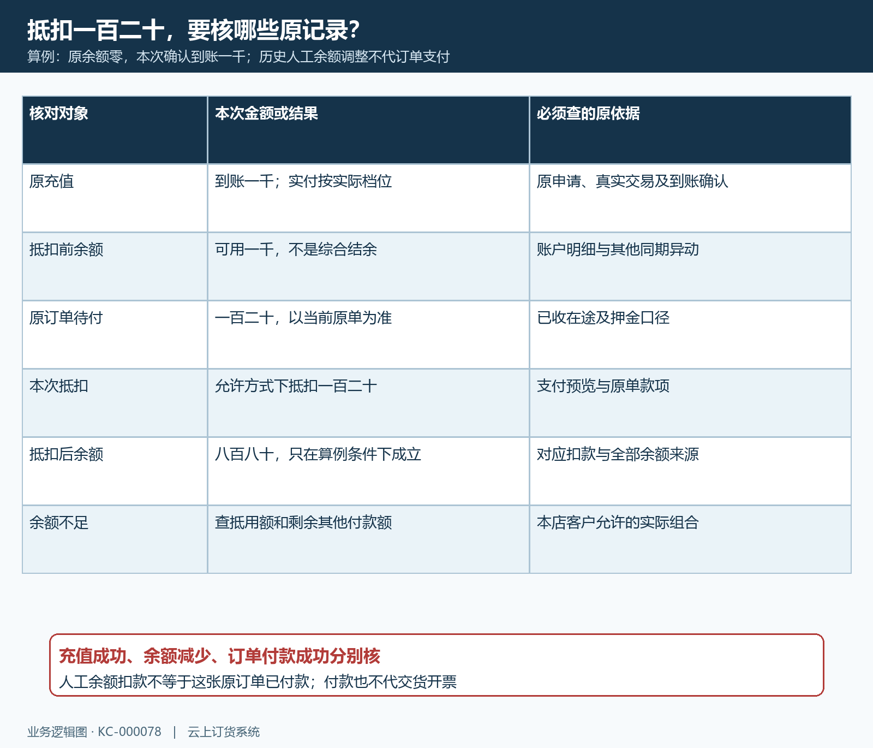
Task: Select the cell 原申请、真实交易及到账确认
Action: 690,198
